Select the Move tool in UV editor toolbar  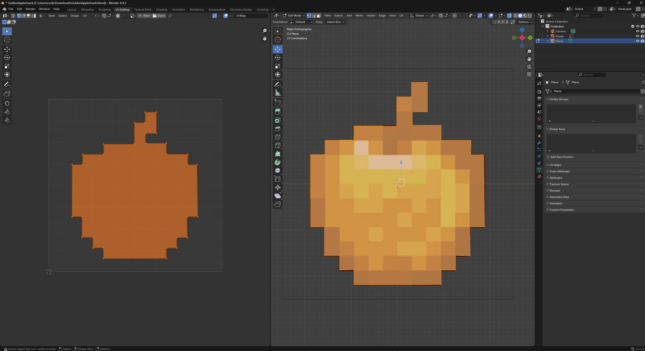pyautogui.click(x=7, y=49)
